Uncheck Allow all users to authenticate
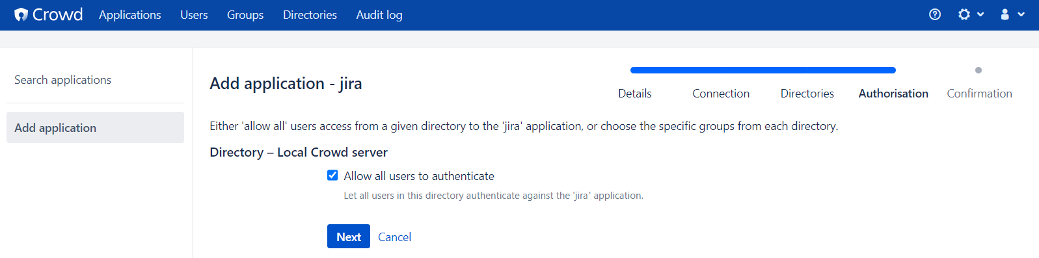The image size is (1039, 258). pos(332,175)
